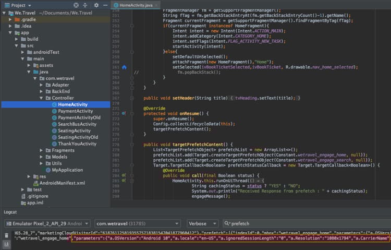Screen dimensions: 391x250
Task: Select AndroidManifest.xml in the project tree
Action: click(62, 183)
